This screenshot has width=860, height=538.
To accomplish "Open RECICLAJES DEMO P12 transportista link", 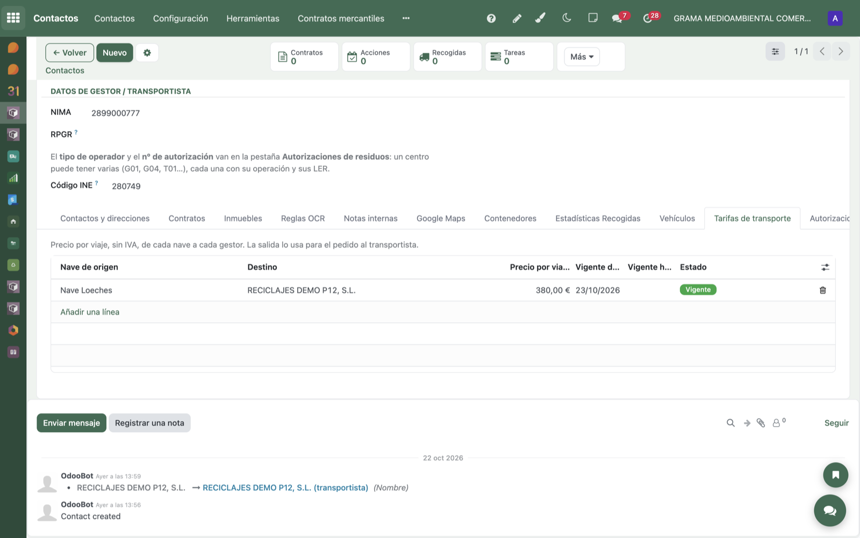I will (x=285, y=488).
